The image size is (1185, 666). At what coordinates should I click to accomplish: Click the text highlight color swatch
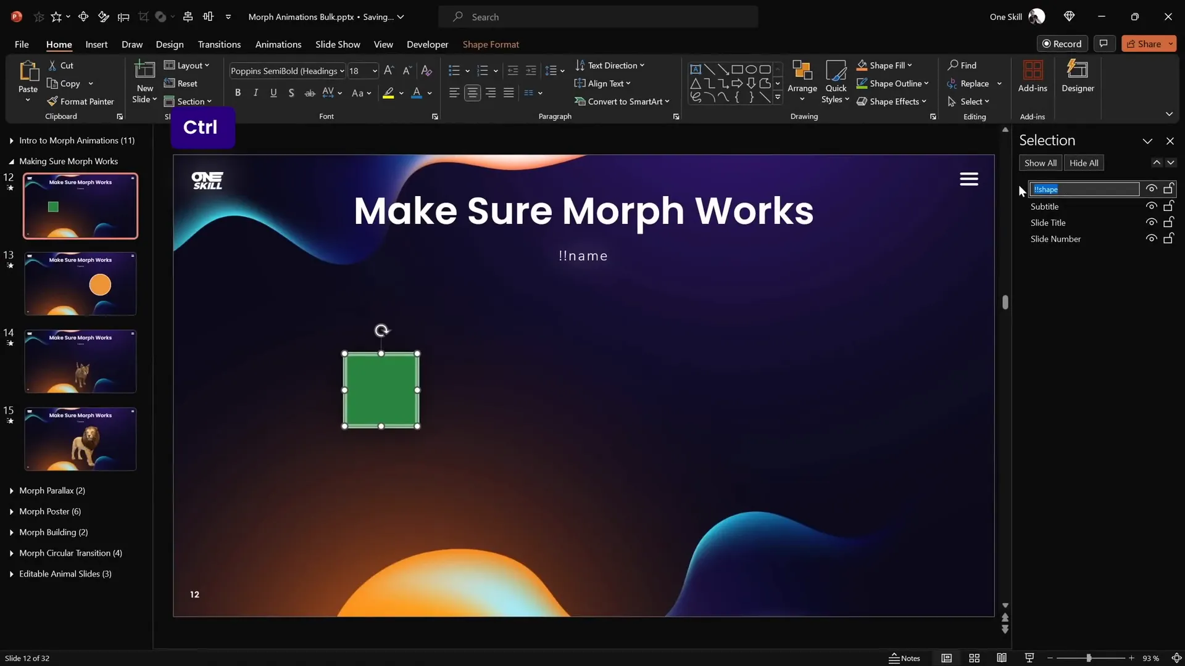pyautogui.click(x=388, y=93)
